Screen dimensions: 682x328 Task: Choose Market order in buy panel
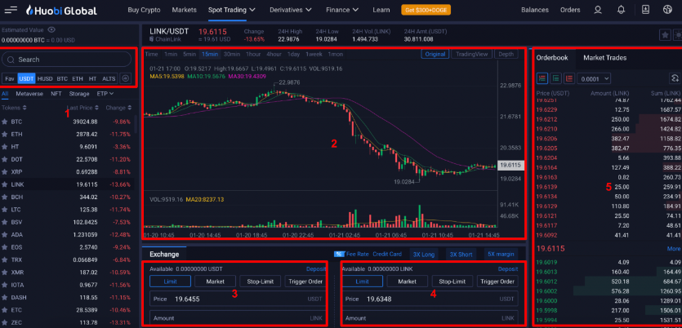point(216,281)
